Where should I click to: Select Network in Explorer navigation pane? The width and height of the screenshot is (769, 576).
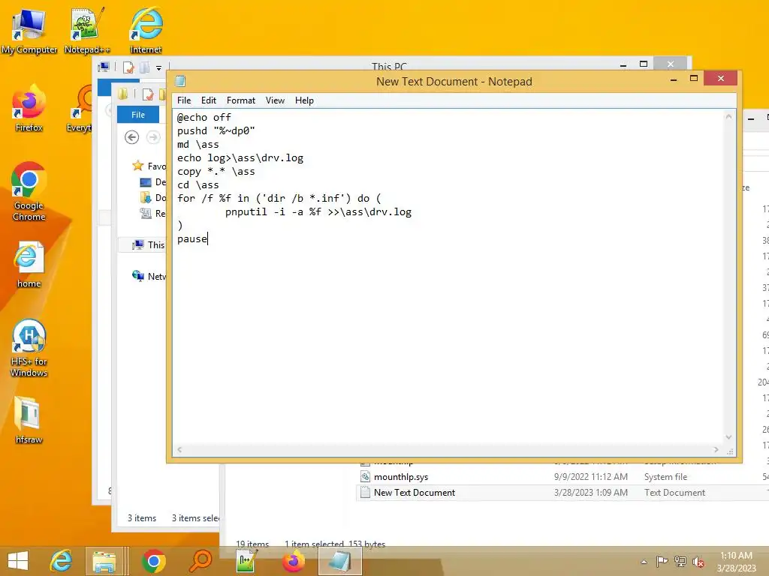(x=149, y=276)
